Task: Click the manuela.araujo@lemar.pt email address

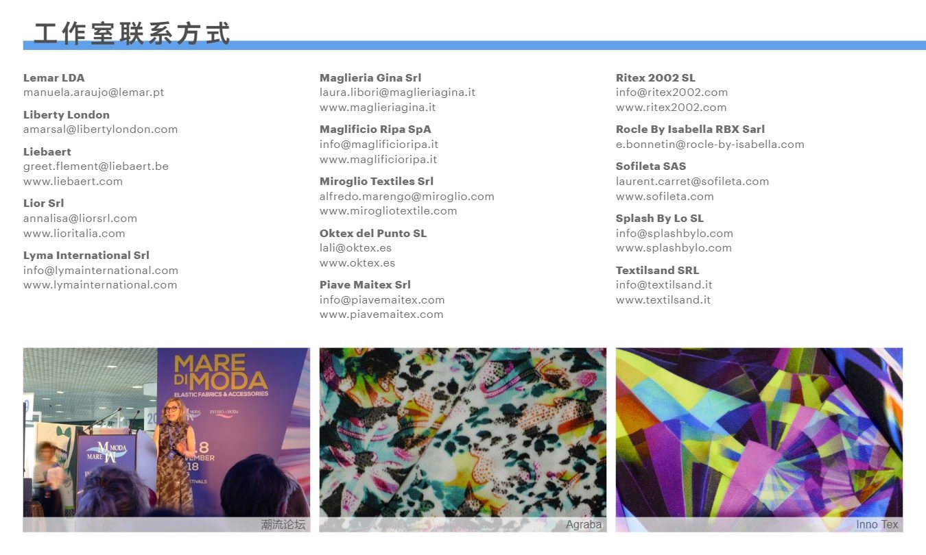Action: [x=93, y=92]
